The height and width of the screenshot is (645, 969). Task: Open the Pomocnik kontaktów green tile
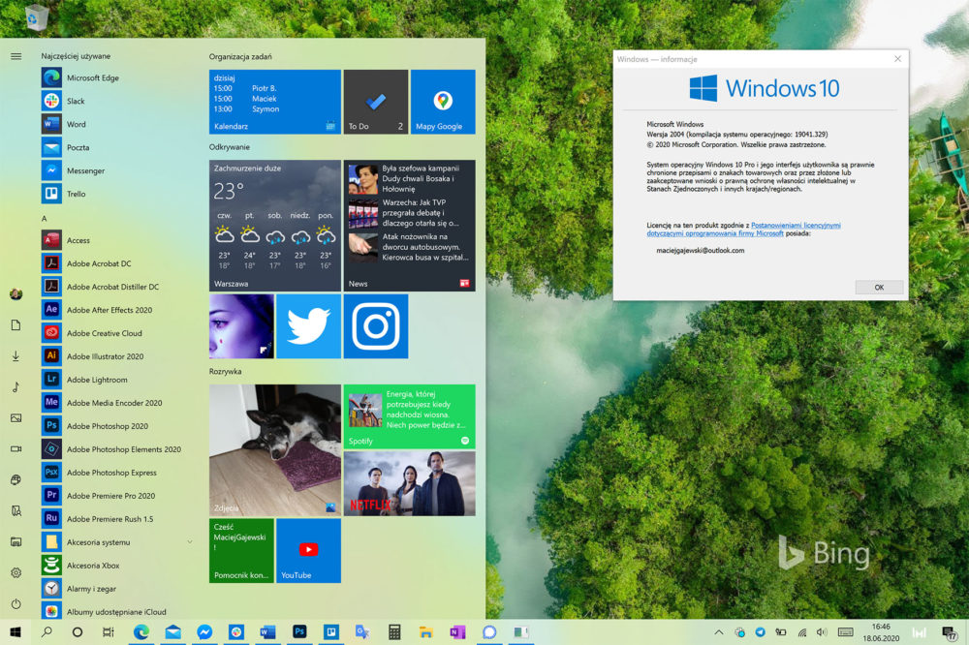(241, 550)
